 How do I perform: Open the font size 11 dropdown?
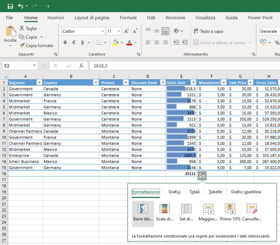coord(119,31)
